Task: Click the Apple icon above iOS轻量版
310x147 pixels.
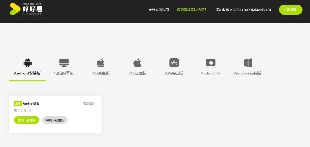Action: [137, 63]
